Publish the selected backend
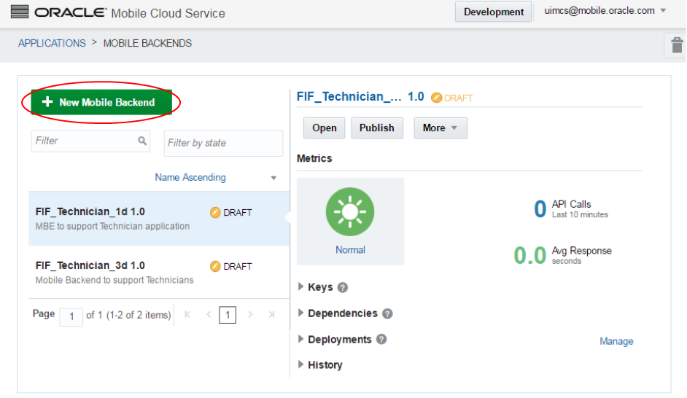 (x=377, y=128)
